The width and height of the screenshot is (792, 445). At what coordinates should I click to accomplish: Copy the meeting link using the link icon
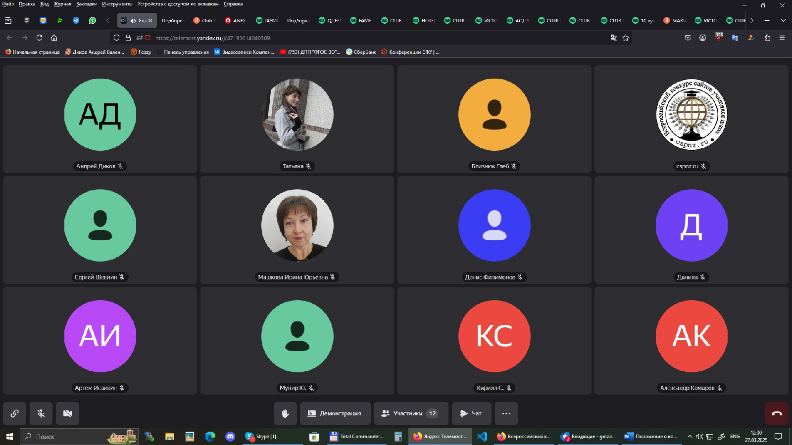[x=14, y=413]
